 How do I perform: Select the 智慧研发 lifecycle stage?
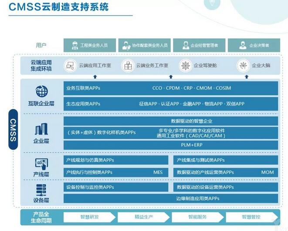coord(89,217)
